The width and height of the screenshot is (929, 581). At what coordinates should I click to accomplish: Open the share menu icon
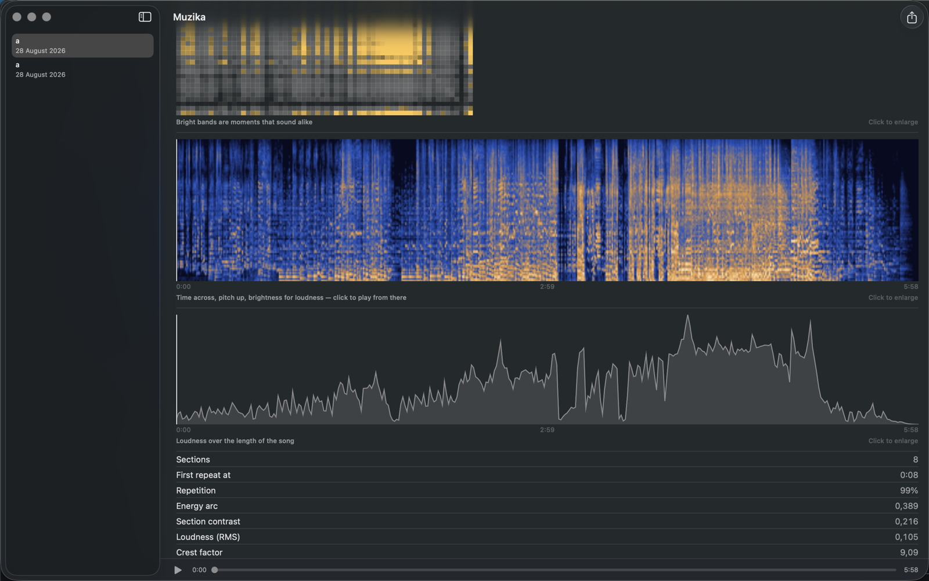coord(912,17)
